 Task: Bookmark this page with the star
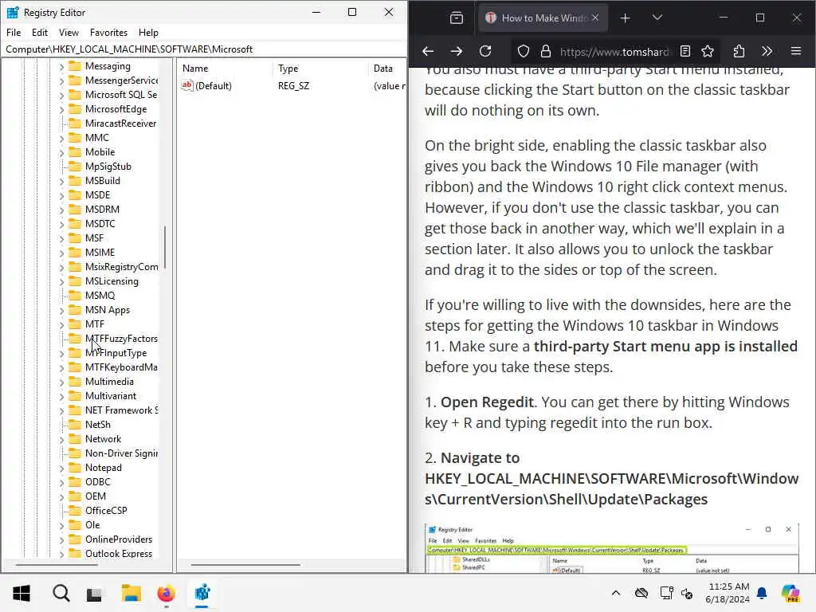pos(708,51)
